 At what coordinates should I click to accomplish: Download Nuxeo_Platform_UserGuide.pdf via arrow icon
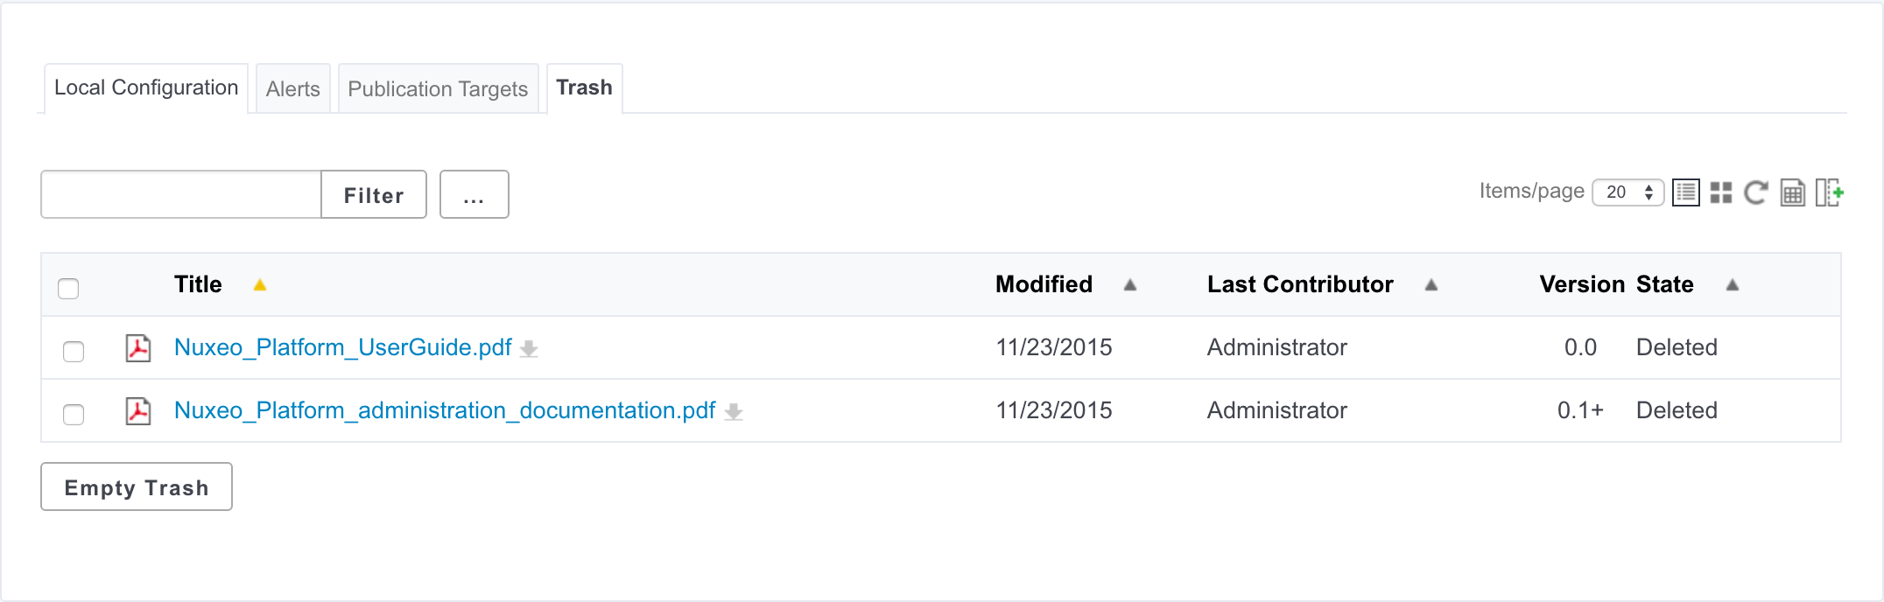pos(529,349)
